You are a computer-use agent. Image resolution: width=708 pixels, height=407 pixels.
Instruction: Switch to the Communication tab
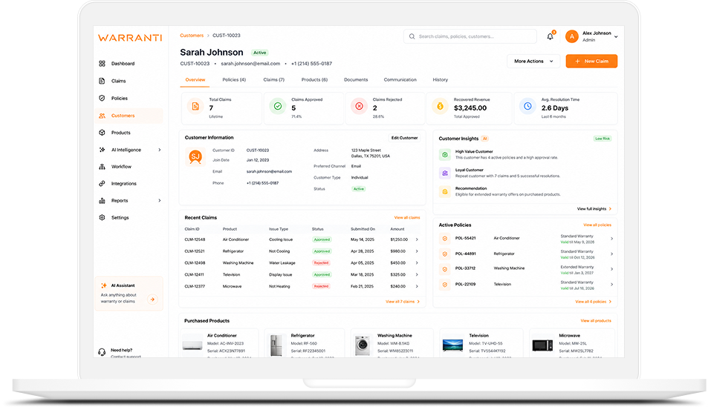[x=400, y=80]
